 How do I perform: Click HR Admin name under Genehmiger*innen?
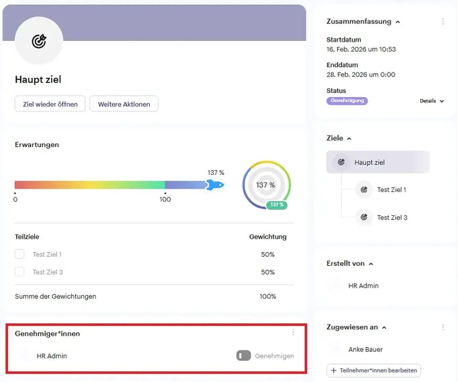[x=52, y=356]
